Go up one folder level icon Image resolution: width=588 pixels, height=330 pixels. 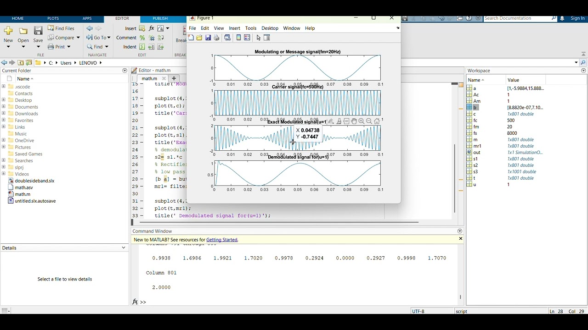(21, 63)
